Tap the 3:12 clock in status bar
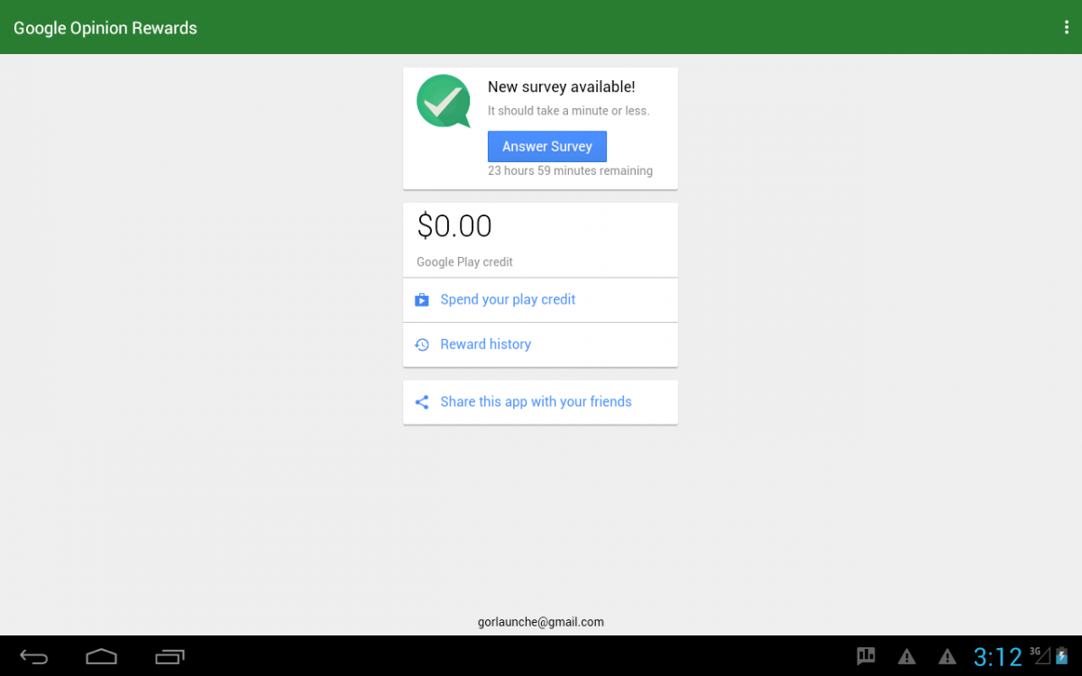1082x676 pixels. pos(997,656)
